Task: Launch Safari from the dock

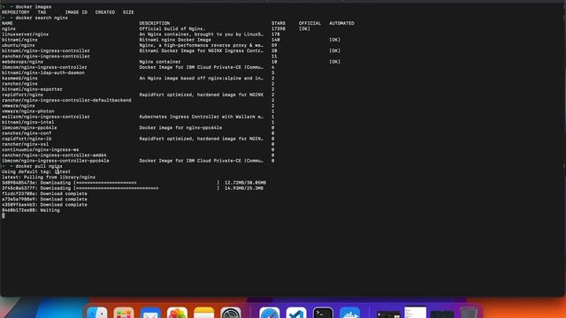Action: (270, 313)
